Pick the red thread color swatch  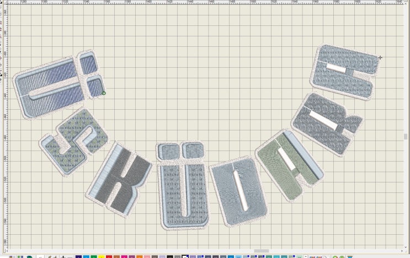tap(109, 256)
